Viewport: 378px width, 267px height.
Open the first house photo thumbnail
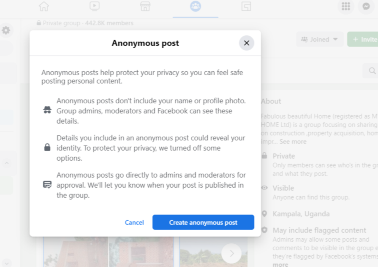coord(76,252)
